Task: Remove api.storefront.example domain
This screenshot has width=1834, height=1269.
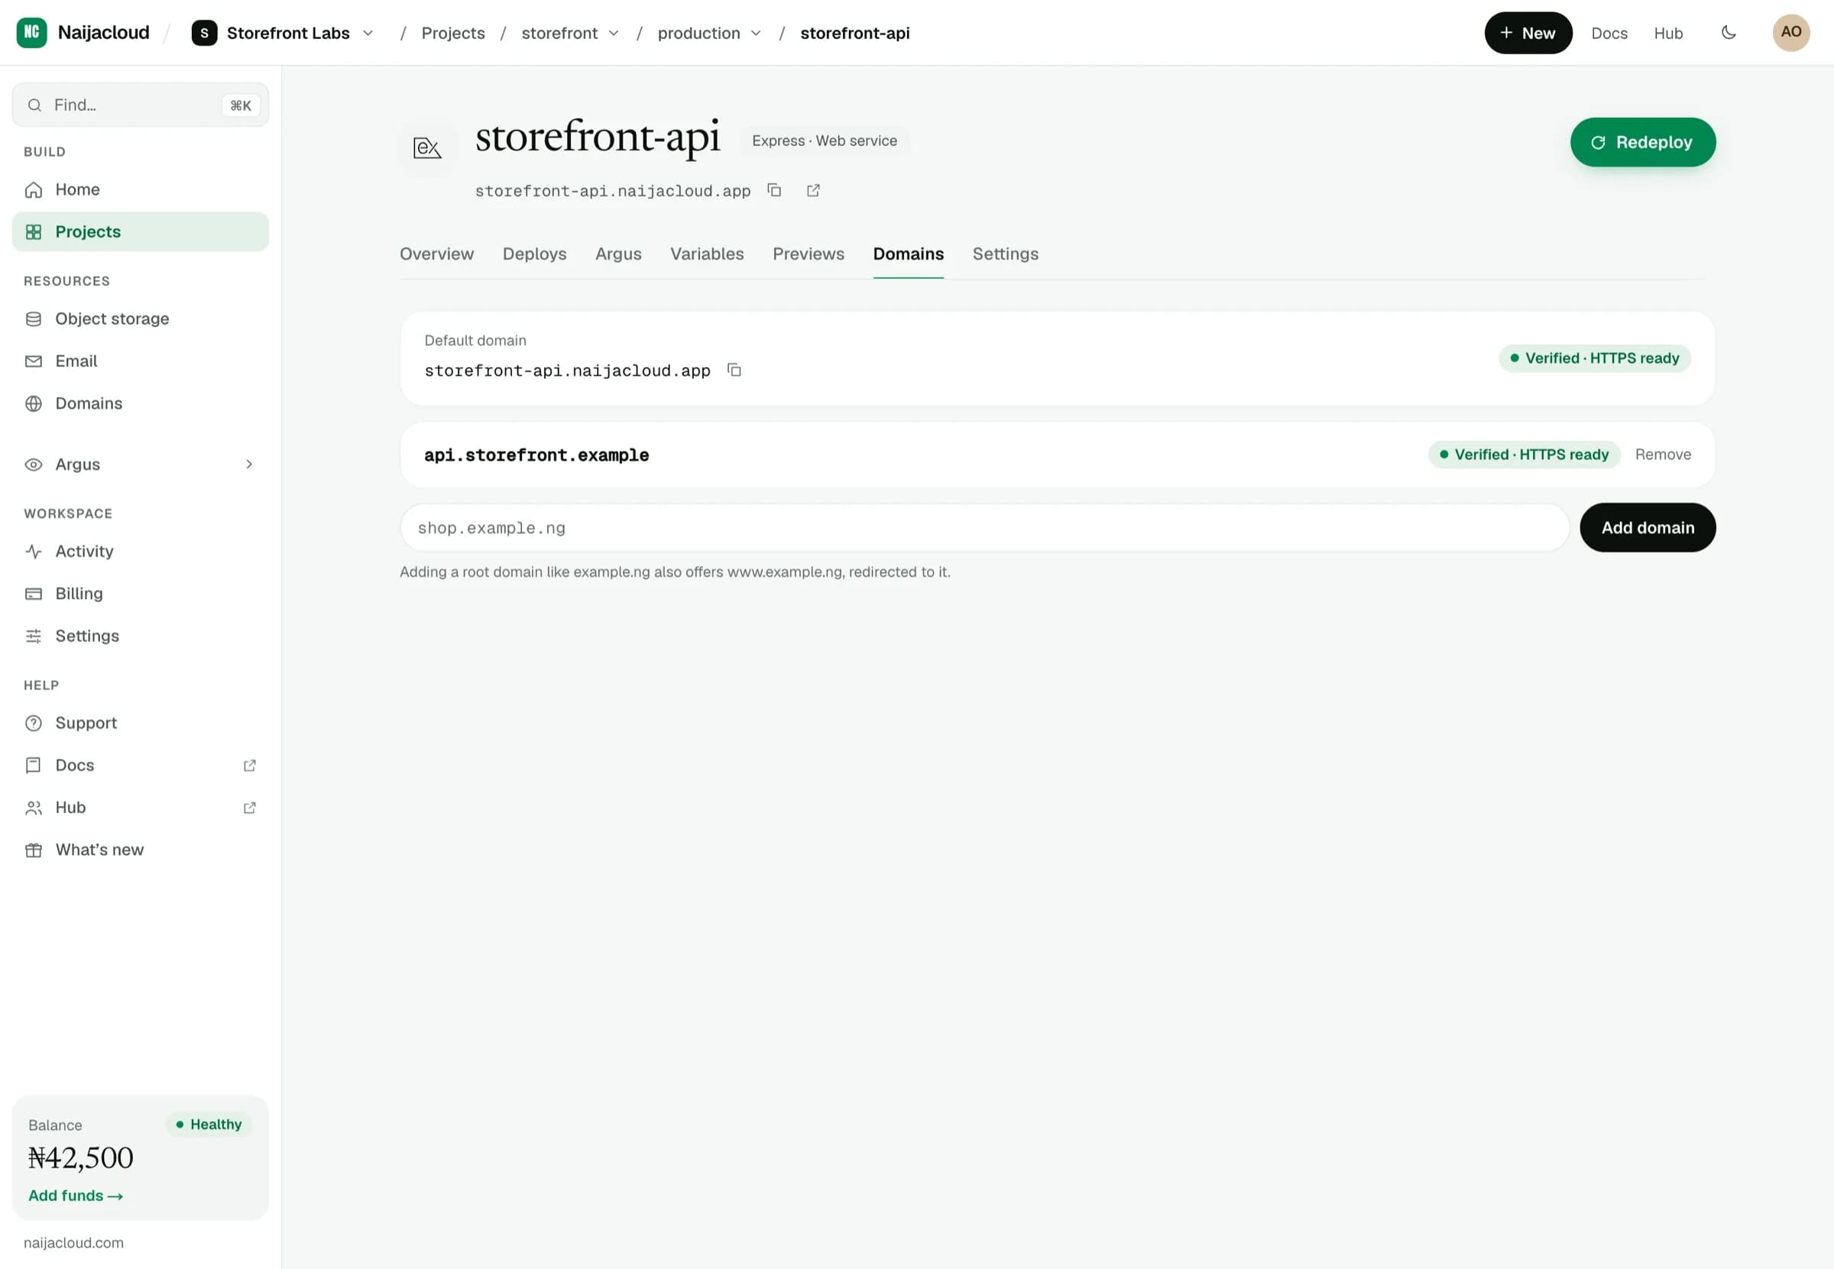Action: 1662,455
